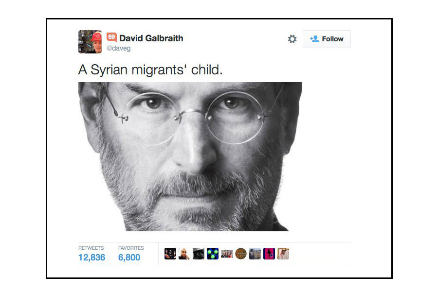This screenshot has height=293, width=438.
Task: Click the RETWEETS label
Action: coord(91,248)
